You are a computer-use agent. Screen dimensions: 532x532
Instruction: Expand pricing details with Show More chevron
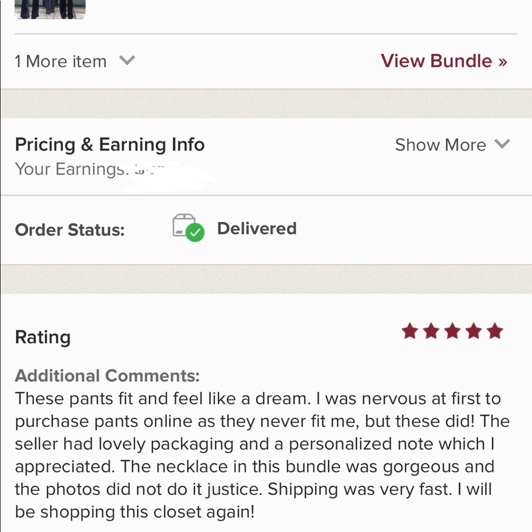pyautogui.click(x=502, y=144)
